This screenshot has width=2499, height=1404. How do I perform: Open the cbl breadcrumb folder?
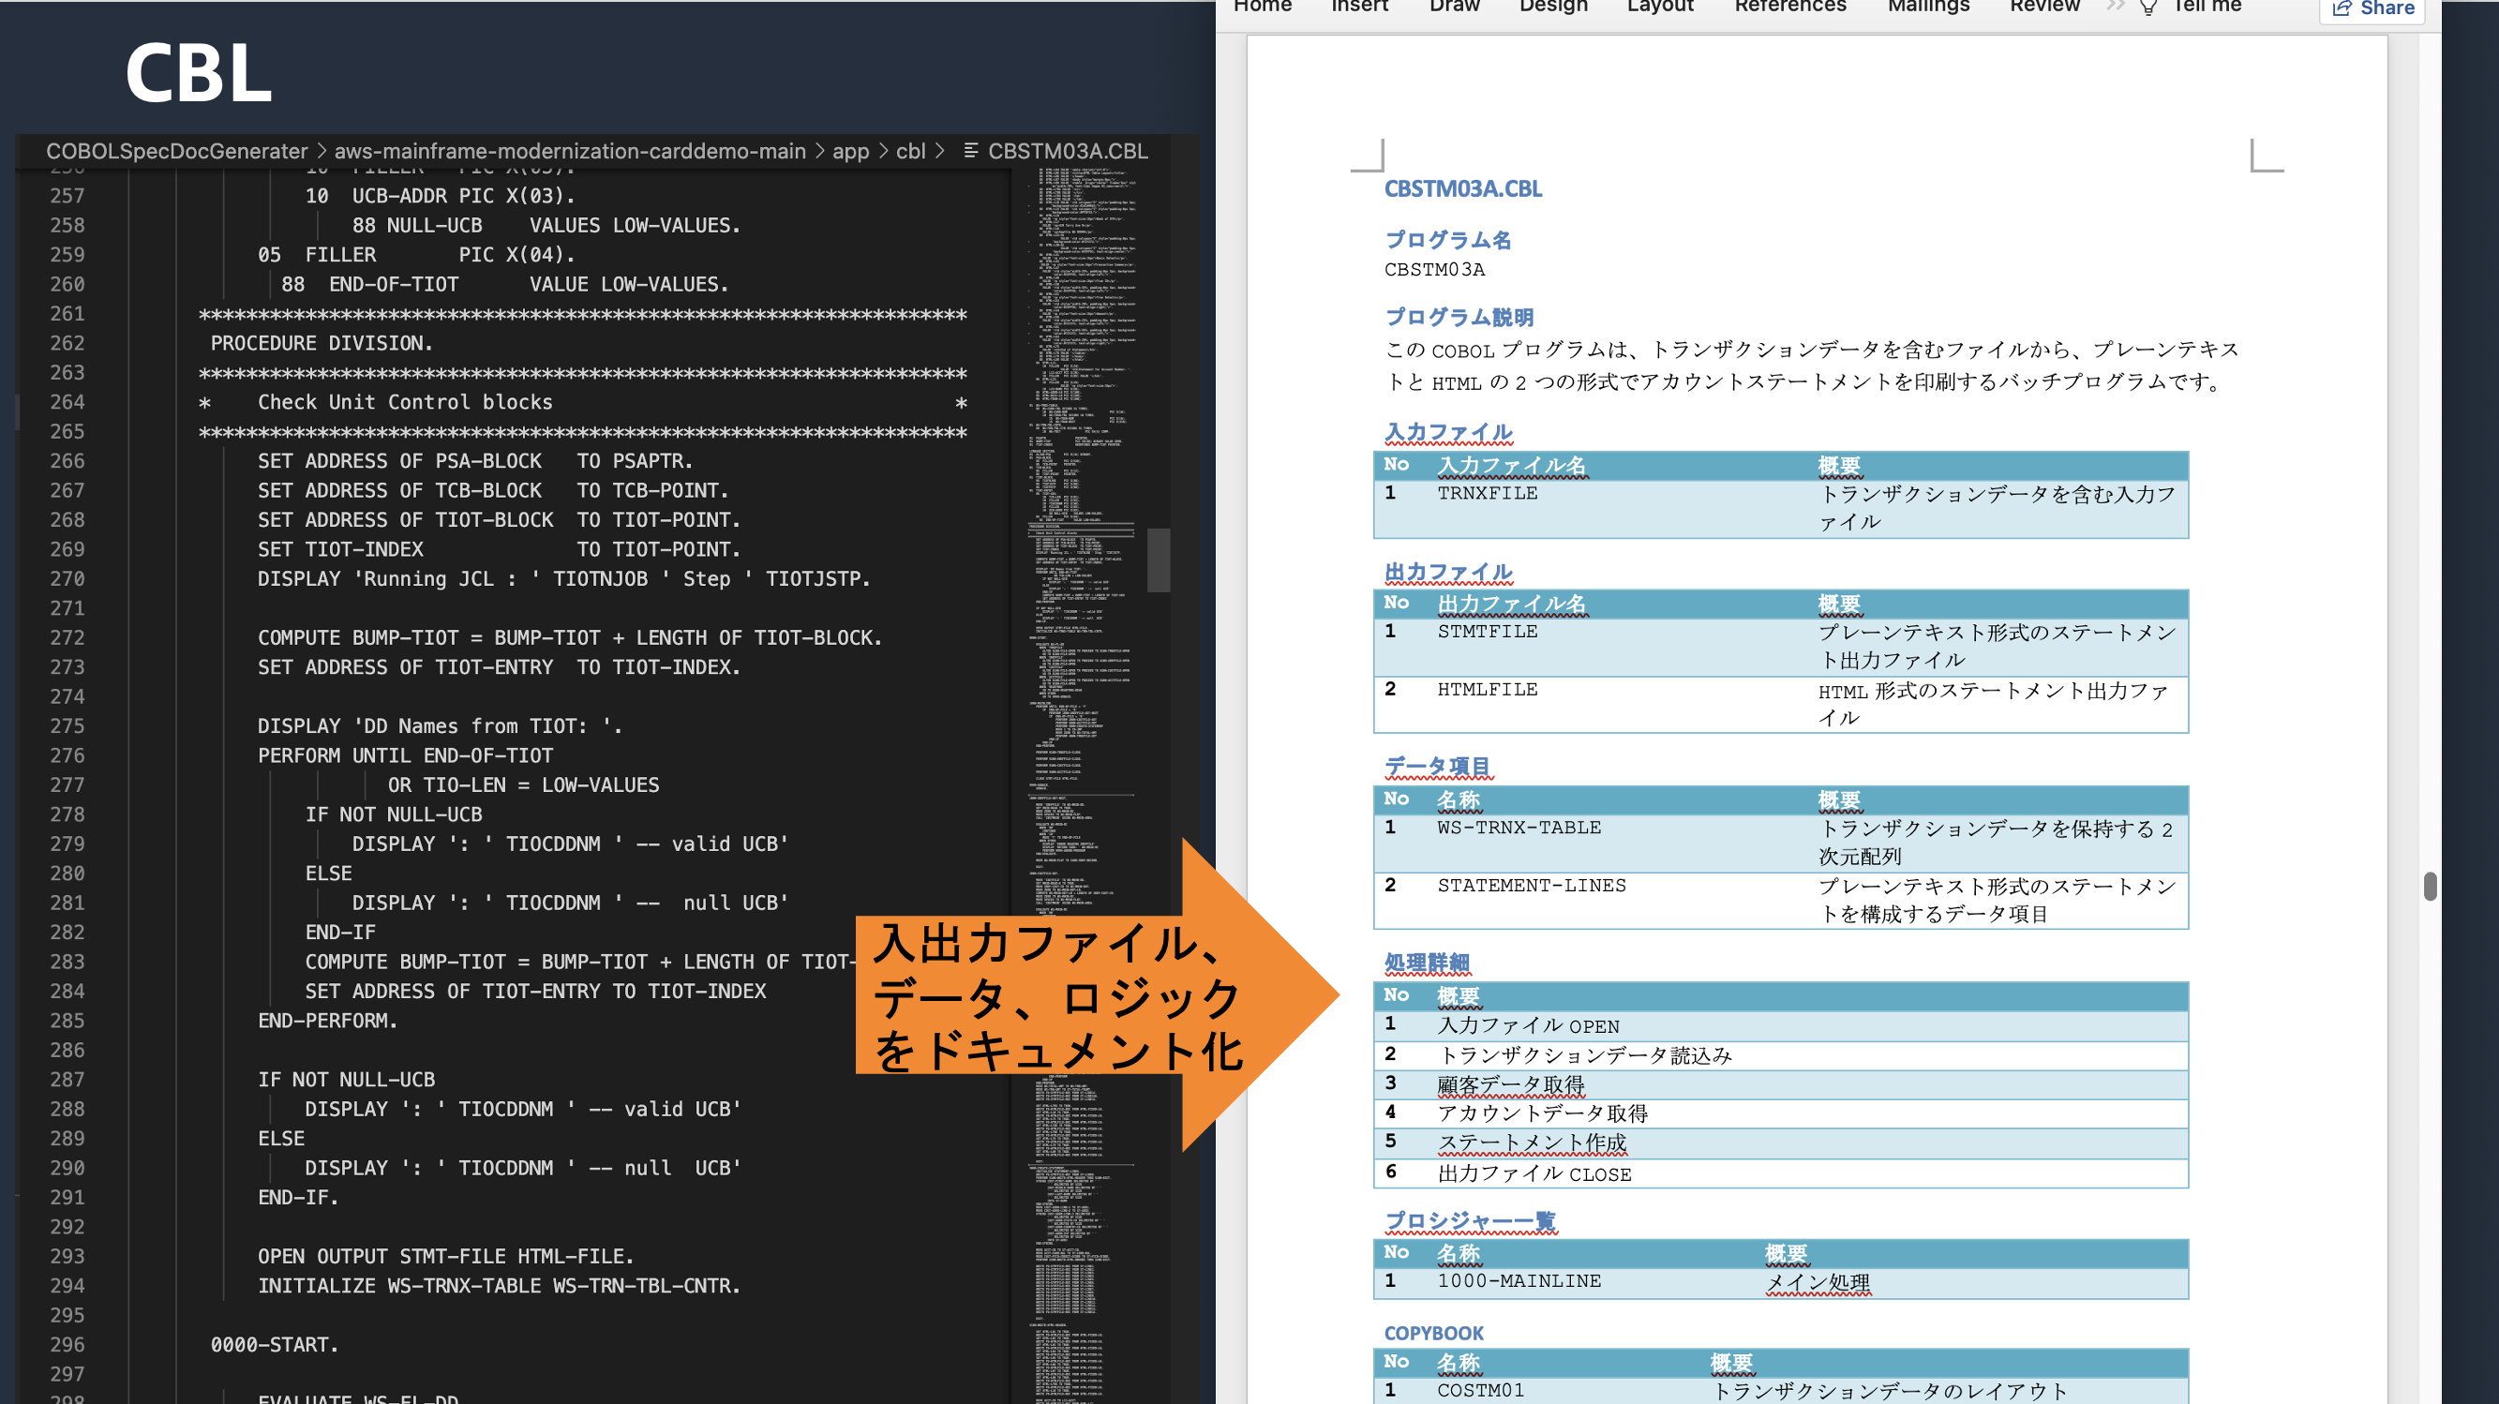(x=910, y=151)
